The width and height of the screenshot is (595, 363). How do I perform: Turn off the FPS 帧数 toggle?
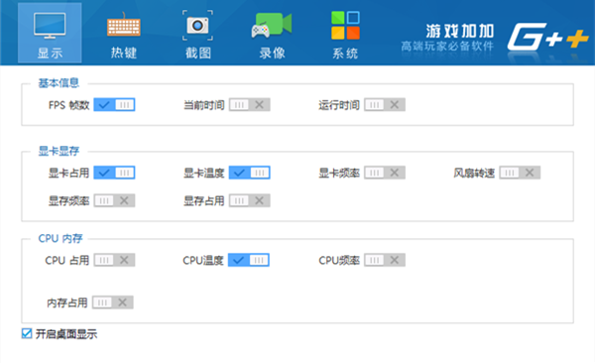click(114, 105)
